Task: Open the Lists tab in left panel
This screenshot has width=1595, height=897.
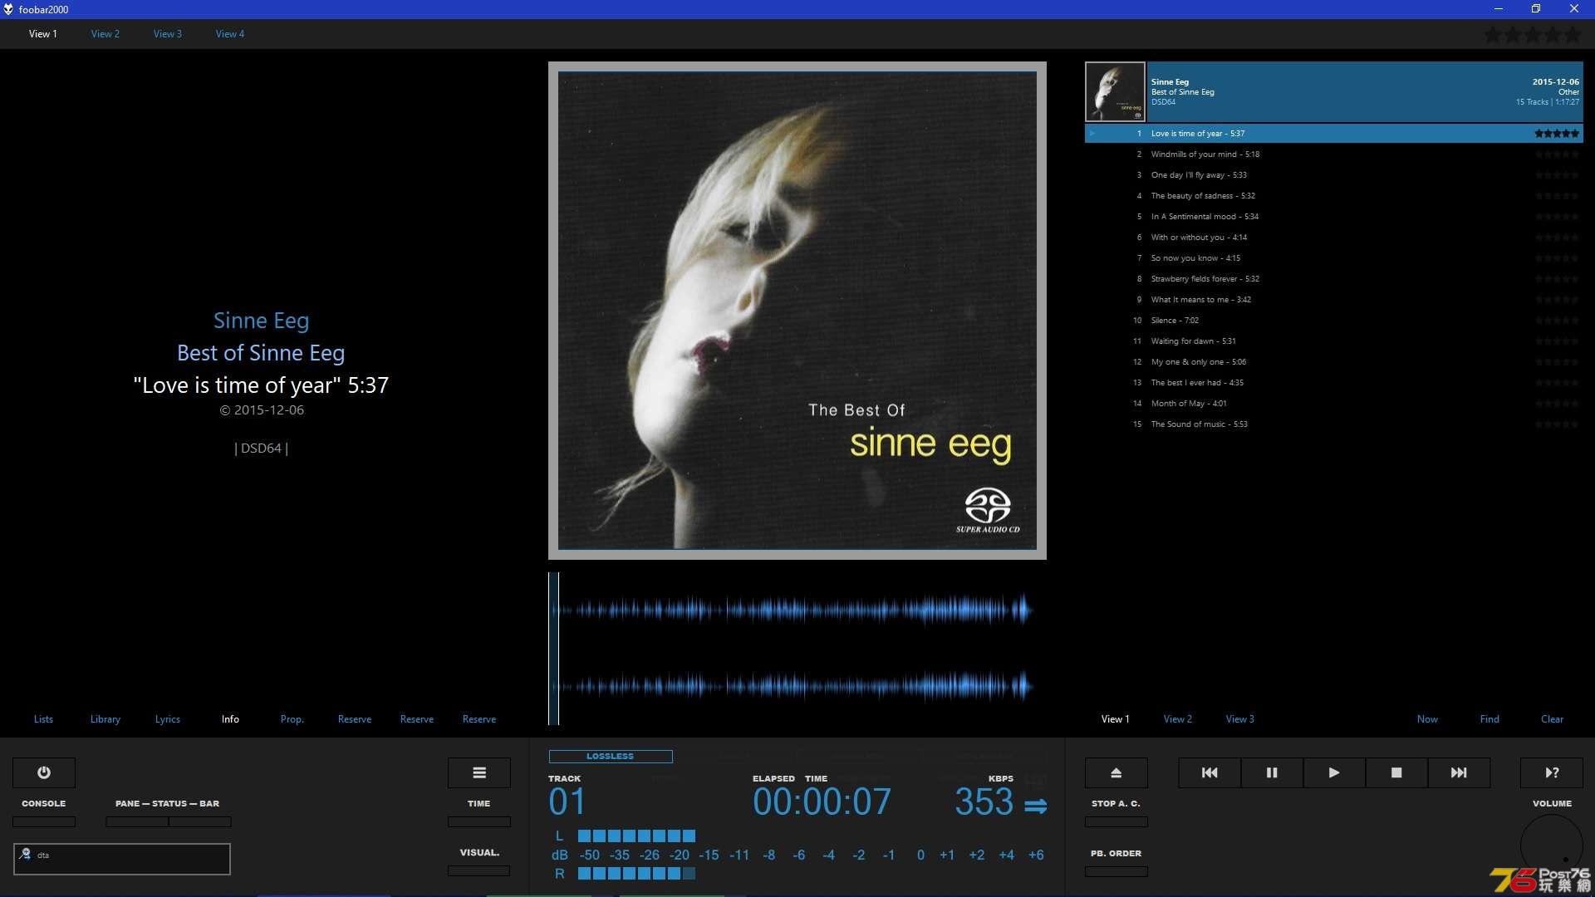Action: 43,719
